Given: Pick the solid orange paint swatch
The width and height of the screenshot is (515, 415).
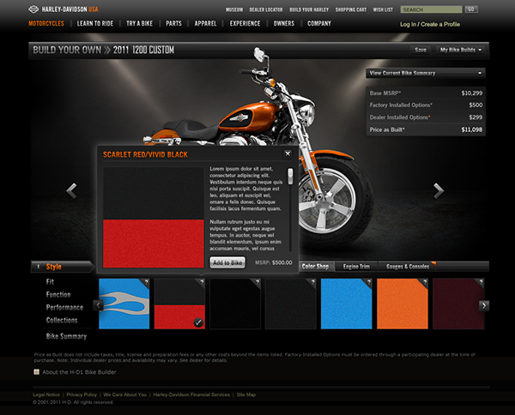Looking at the screenshot, I should tap(403, 304).
